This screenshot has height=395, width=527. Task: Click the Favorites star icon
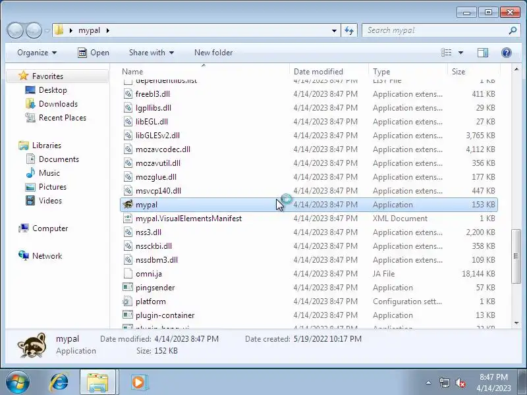[x=23, y=76]
